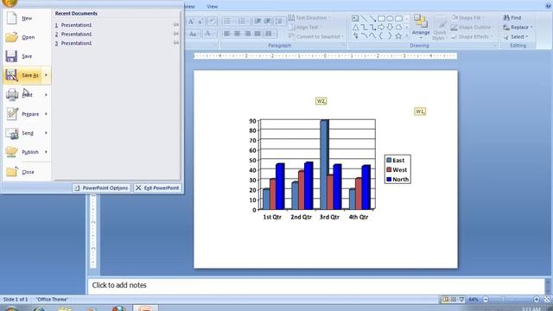Switch to Slide Sorter view

click(454, 300)
